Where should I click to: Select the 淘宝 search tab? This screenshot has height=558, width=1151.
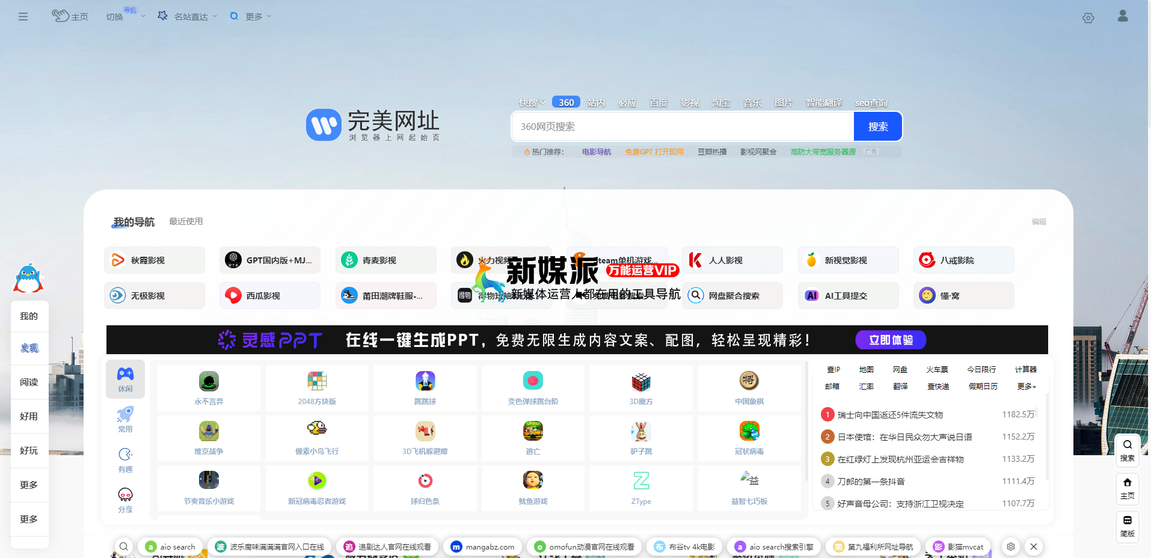[721, 103]
